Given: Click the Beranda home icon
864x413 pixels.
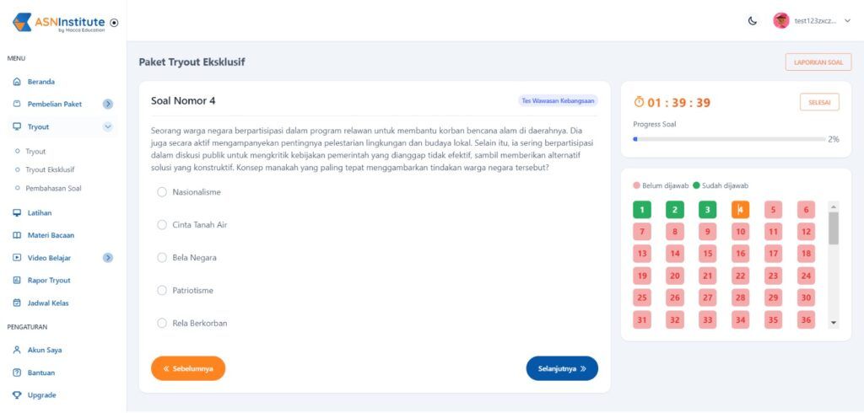Looking at the screenshot, I should click(17, 82).
